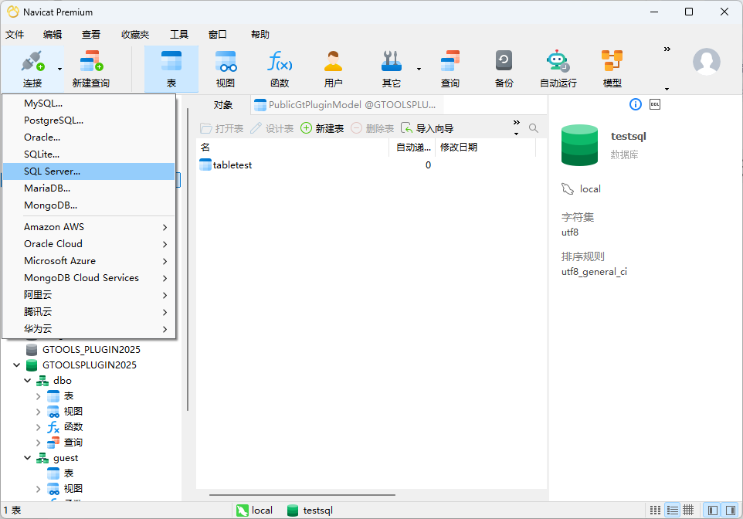Open the 文件 menu
This screenshot has height=519, width=743.
tap(15, 35)
